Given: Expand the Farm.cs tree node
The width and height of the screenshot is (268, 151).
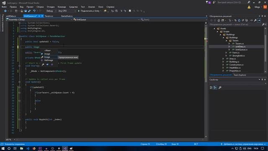Looking at the screenshot, I should (x=226, y=53).
